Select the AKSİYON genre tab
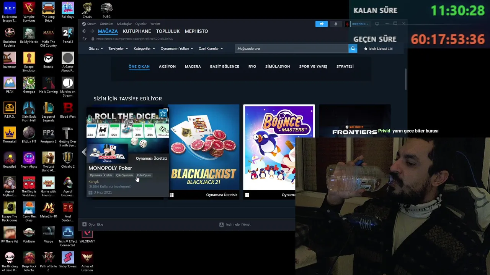 pyautogui.click(x=167, y=66)
